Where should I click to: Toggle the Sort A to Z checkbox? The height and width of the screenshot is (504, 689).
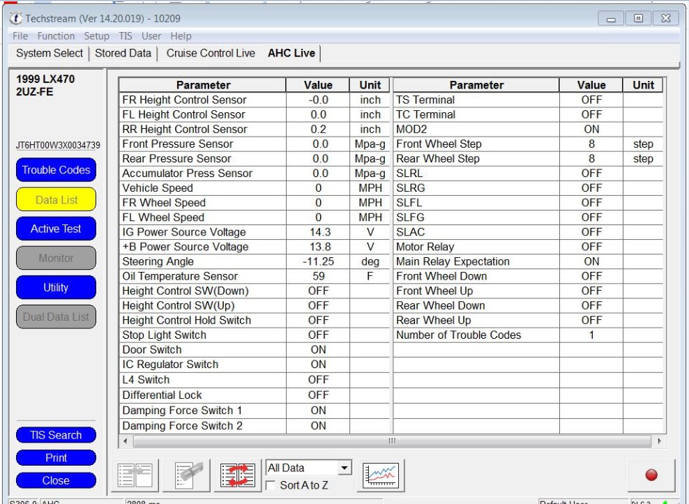pos(271,485)
